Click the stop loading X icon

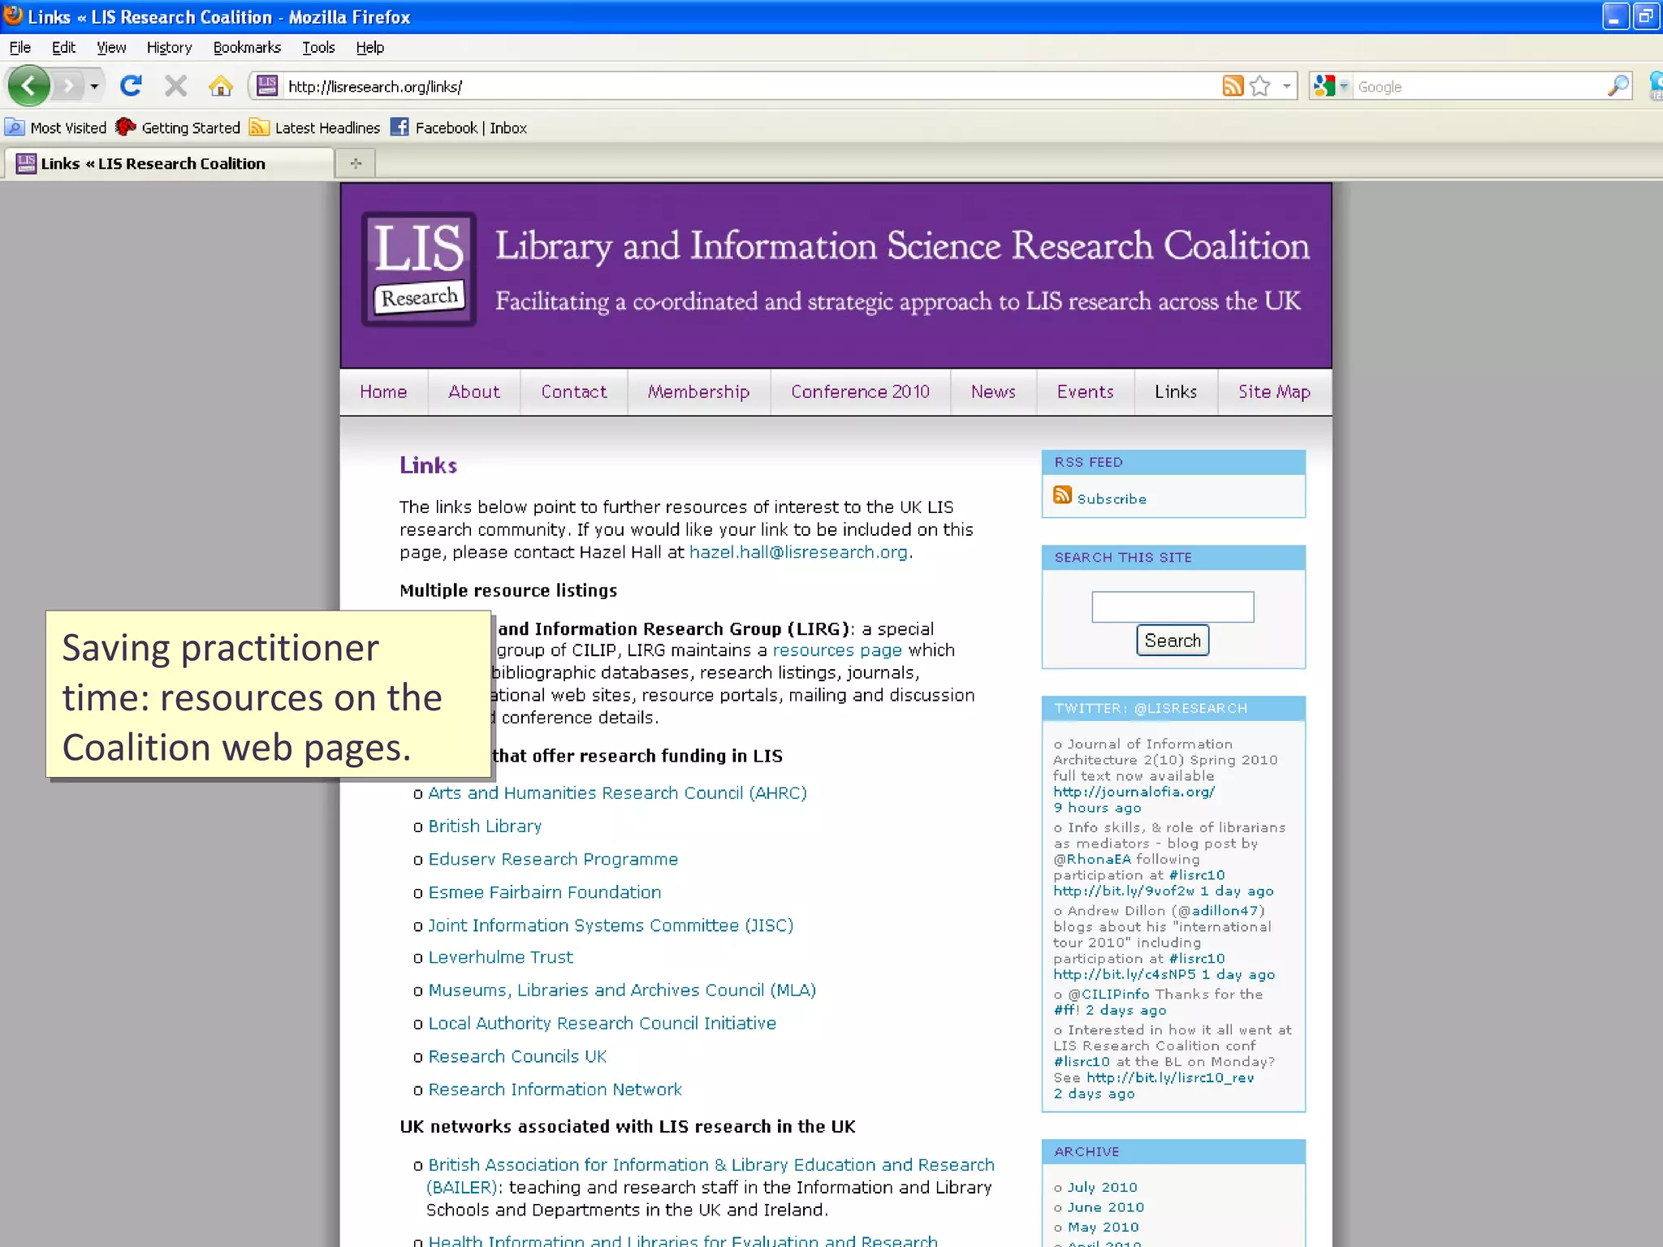[x=175, y=85]
